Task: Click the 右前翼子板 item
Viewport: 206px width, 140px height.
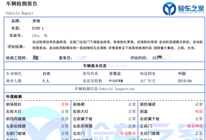Action: tap(150, 119)
